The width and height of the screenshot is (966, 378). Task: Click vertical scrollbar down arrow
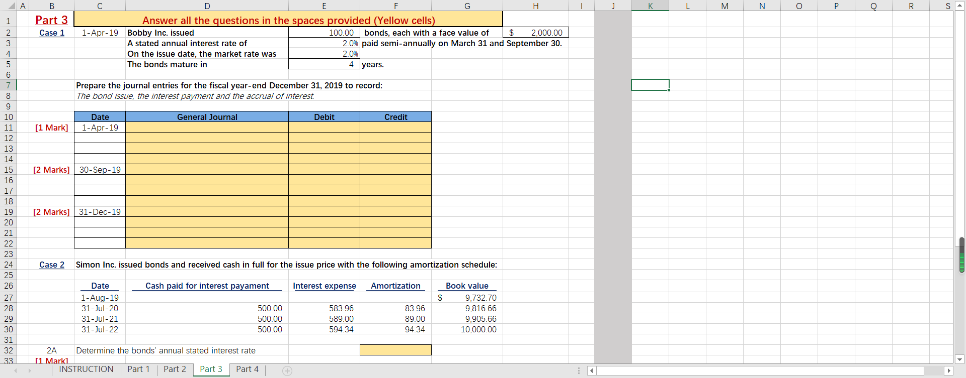tap(959, 359)
